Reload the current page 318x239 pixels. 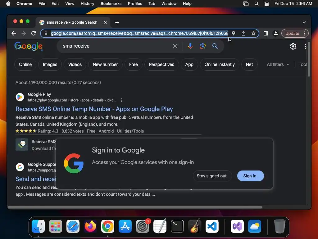pyautogui.click(x=34, y=33)
